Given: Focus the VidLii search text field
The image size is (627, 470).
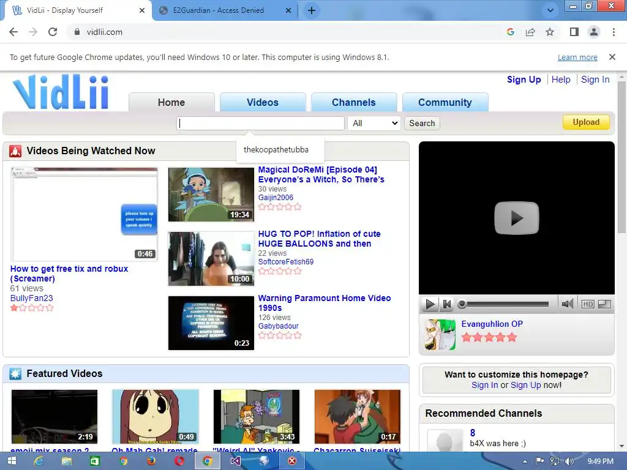Looking at the screenshot, I should (260, 123).
